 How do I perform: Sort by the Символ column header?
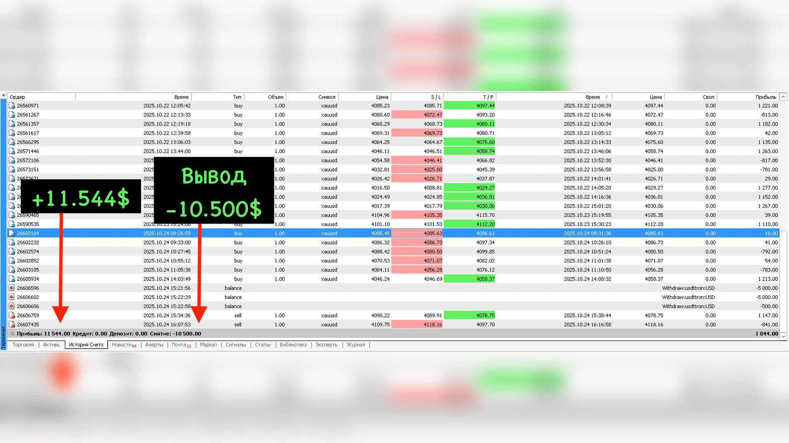(312, 97)
